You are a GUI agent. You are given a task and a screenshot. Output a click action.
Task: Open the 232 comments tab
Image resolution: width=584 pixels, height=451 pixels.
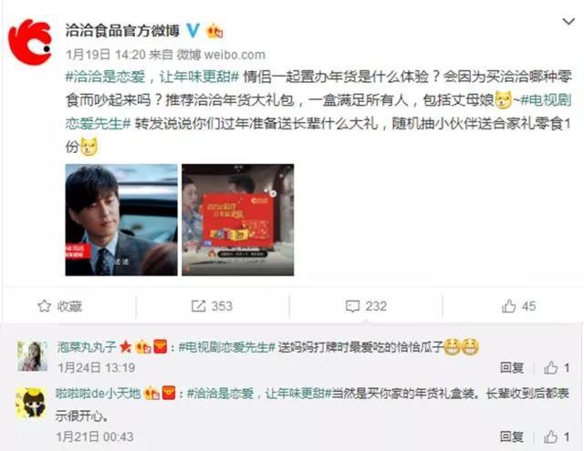click(x=366, y=306)
